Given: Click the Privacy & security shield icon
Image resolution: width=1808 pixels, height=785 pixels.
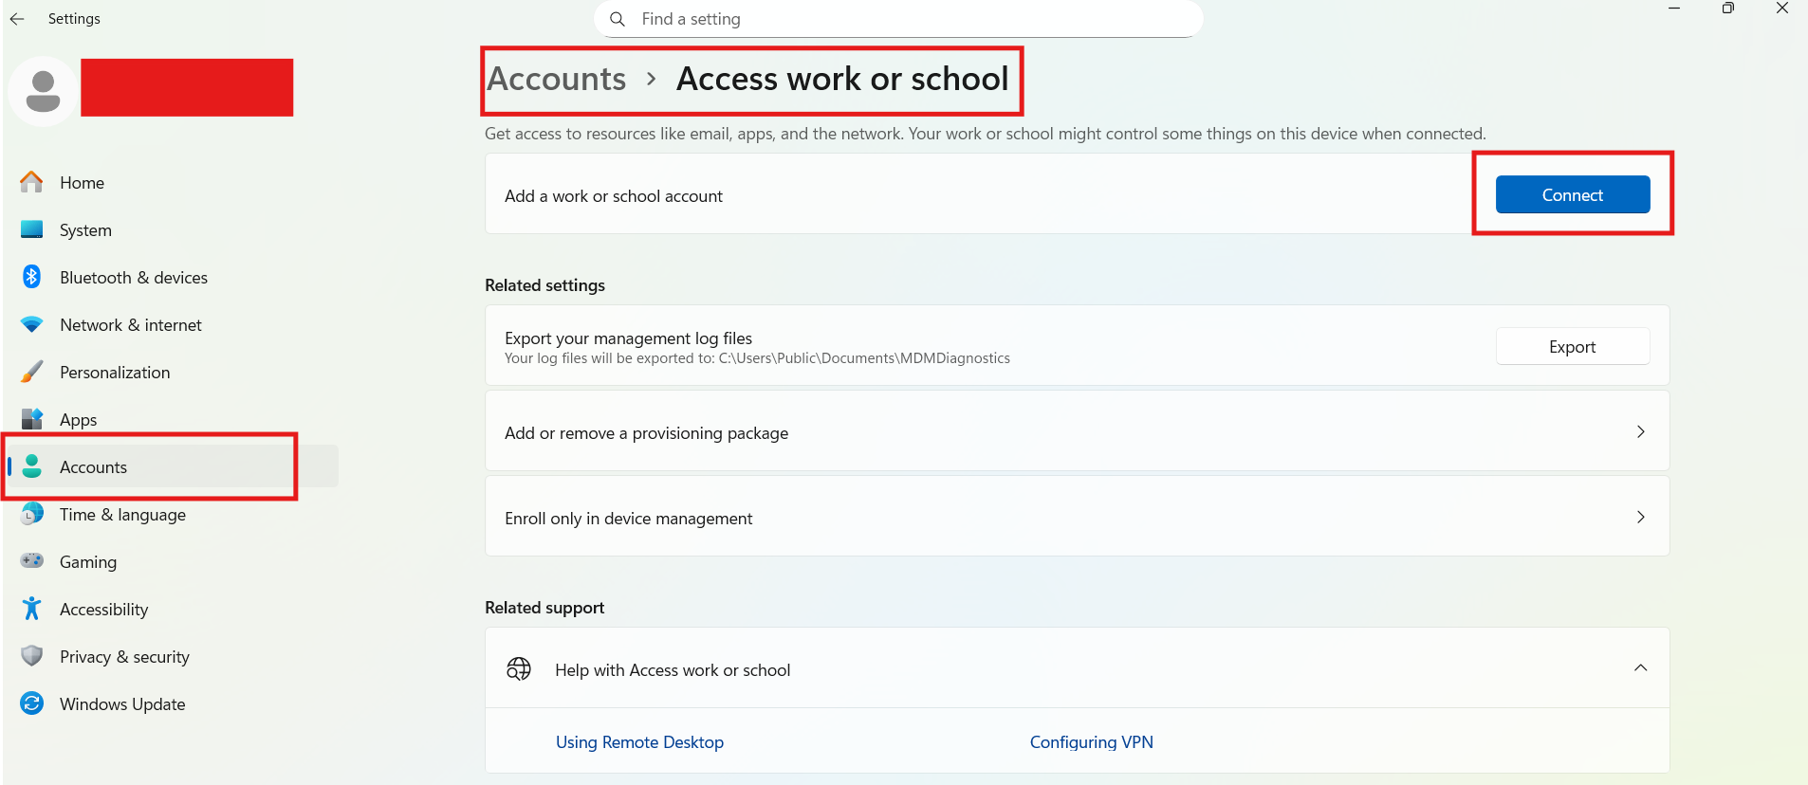Looking at the screenshot, I should tap(32, 656).
